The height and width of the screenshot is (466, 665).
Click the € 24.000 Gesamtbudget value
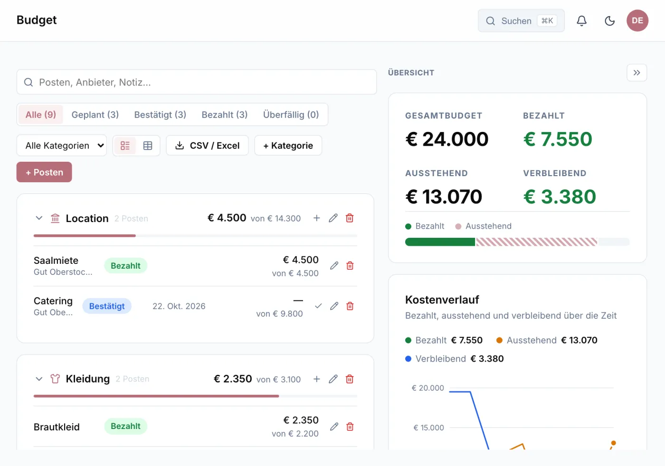tap(446, 139)
